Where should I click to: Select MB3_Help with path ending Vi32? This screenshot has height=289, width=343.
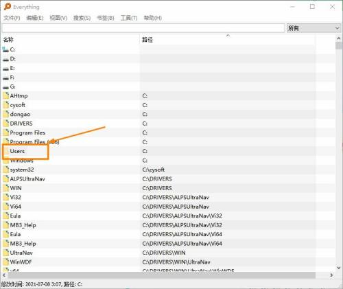(x=23, y=225)
